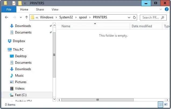Viewport: 171px width, 109px height.
Task: Expand the ribbon with the chevron
Action: click(x=161, y=9)
